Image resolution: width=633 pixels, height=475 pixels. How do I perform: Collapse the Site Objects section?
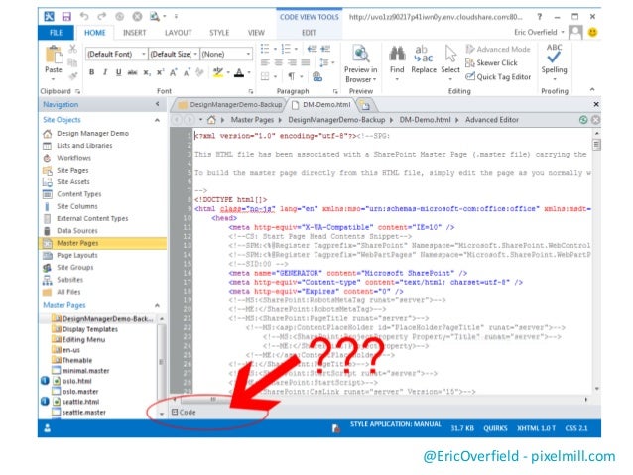[157, 120]
